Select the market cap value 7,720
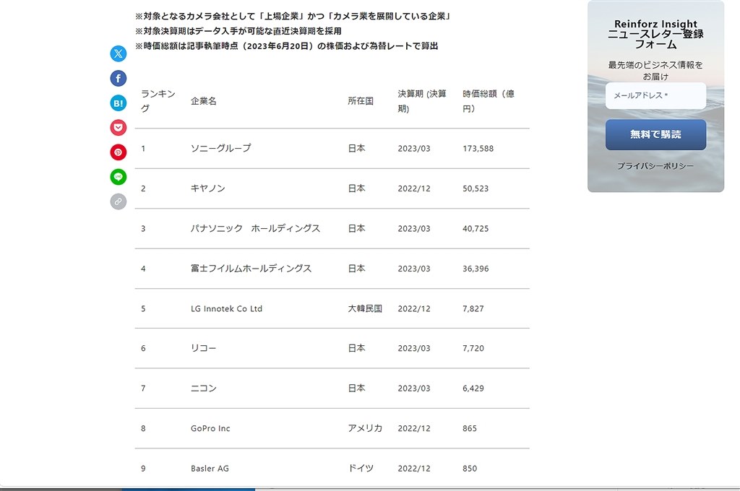The height and width of the screenshot is (491, 740). tap(473, 349)
